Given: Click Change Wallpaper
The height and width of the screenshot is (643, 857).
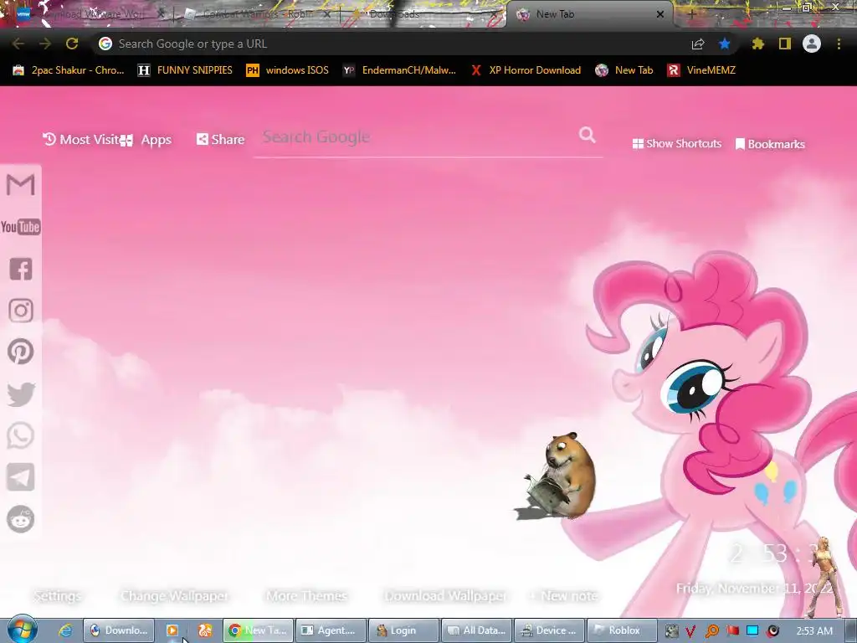Looking at the screenshot, I should click(x=175, y=596).
